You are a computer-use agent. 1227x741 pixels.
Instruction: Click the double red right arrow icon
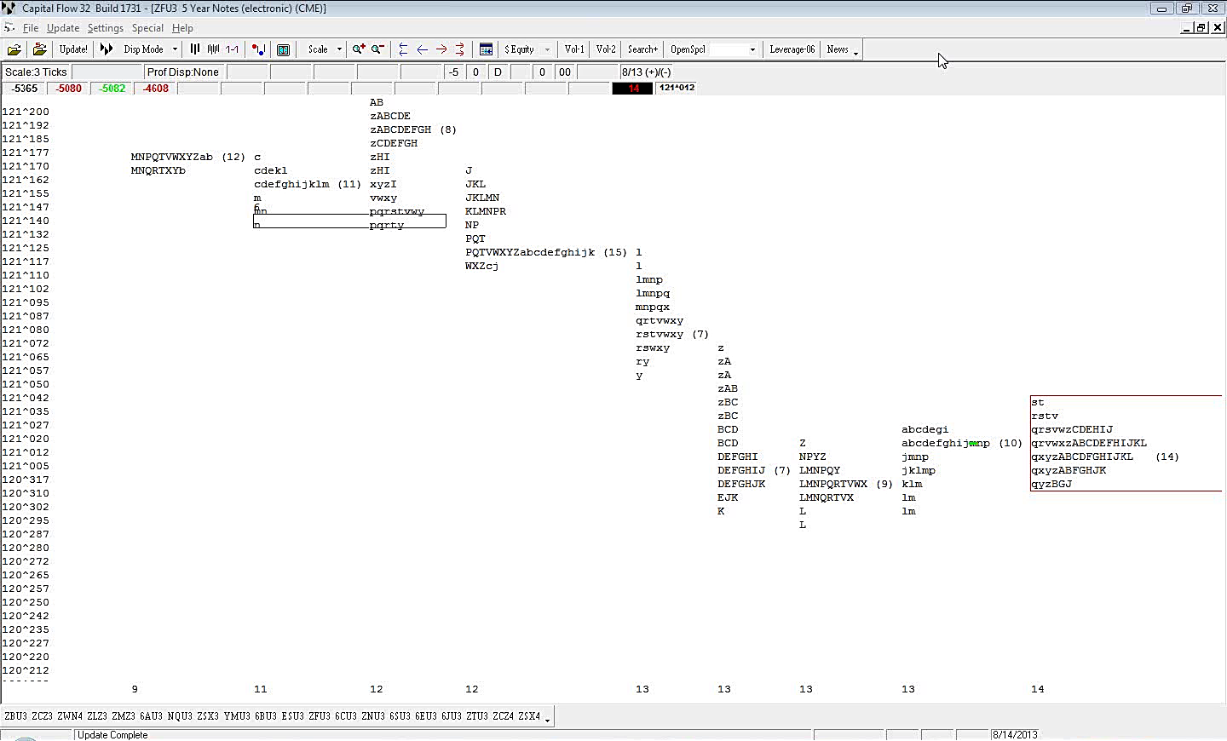(460, 49)
